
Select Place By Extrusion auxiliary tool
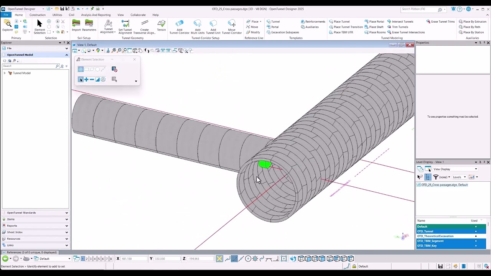pyautogui.click(x=472, y=21)
